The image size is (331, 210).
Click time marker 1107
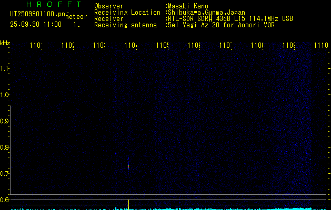pos(226,45)
